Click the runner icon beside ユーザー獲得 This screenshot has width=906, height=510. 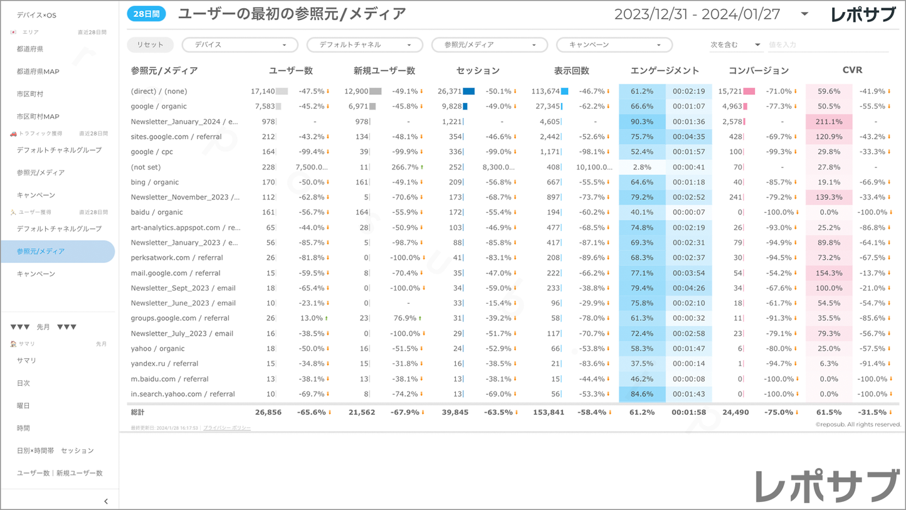click(13, 213)
